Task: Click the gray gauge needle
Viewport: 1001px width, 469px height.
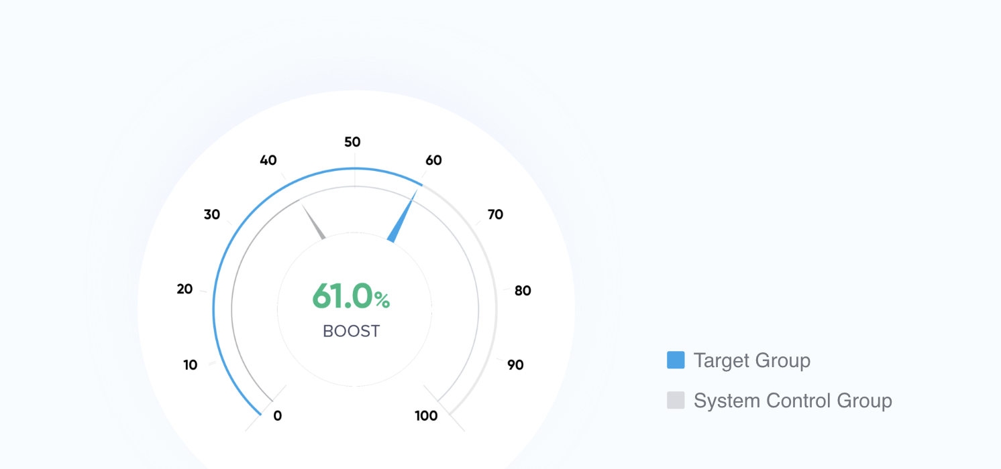Action: pyautogui.click(x=314, y=221)
